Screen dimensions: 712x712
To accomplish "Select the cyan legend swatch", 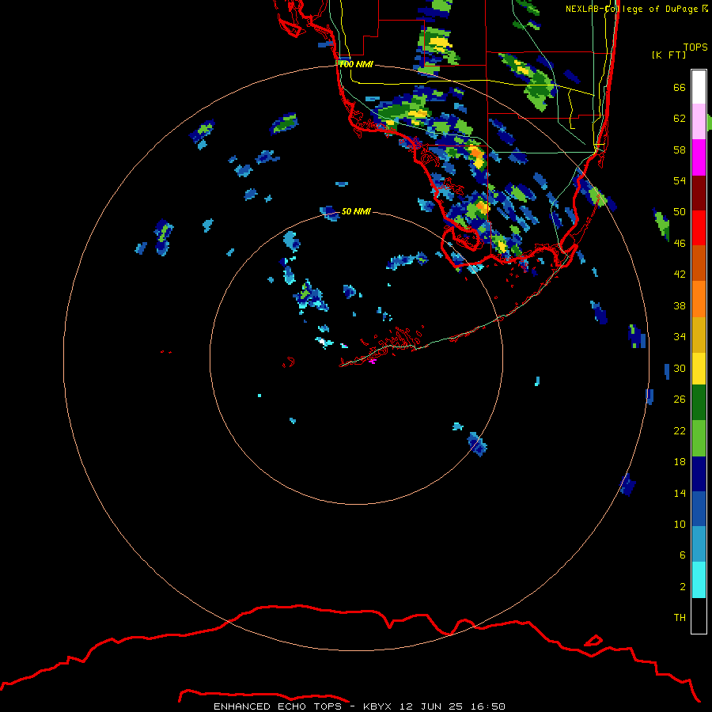I will point(699,580).
